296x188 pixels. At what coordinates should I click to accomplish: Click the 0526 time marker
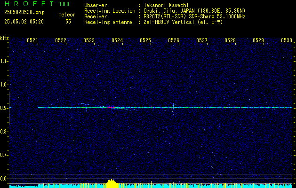[174, 40]
